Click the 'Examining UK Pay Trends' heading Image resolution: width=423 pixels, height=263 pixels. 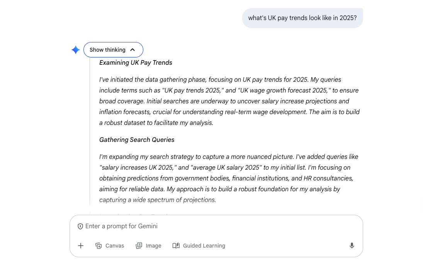click(x=136, y=62)
